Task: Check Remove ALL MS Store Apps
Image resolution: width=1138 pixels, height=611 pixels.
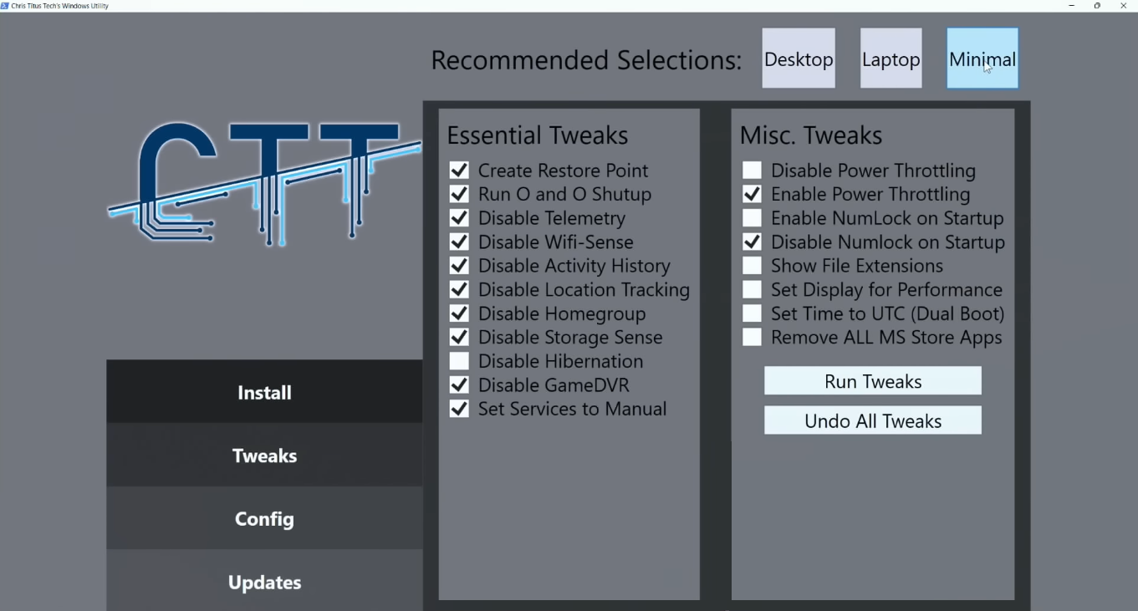Action: pos(752,338)
